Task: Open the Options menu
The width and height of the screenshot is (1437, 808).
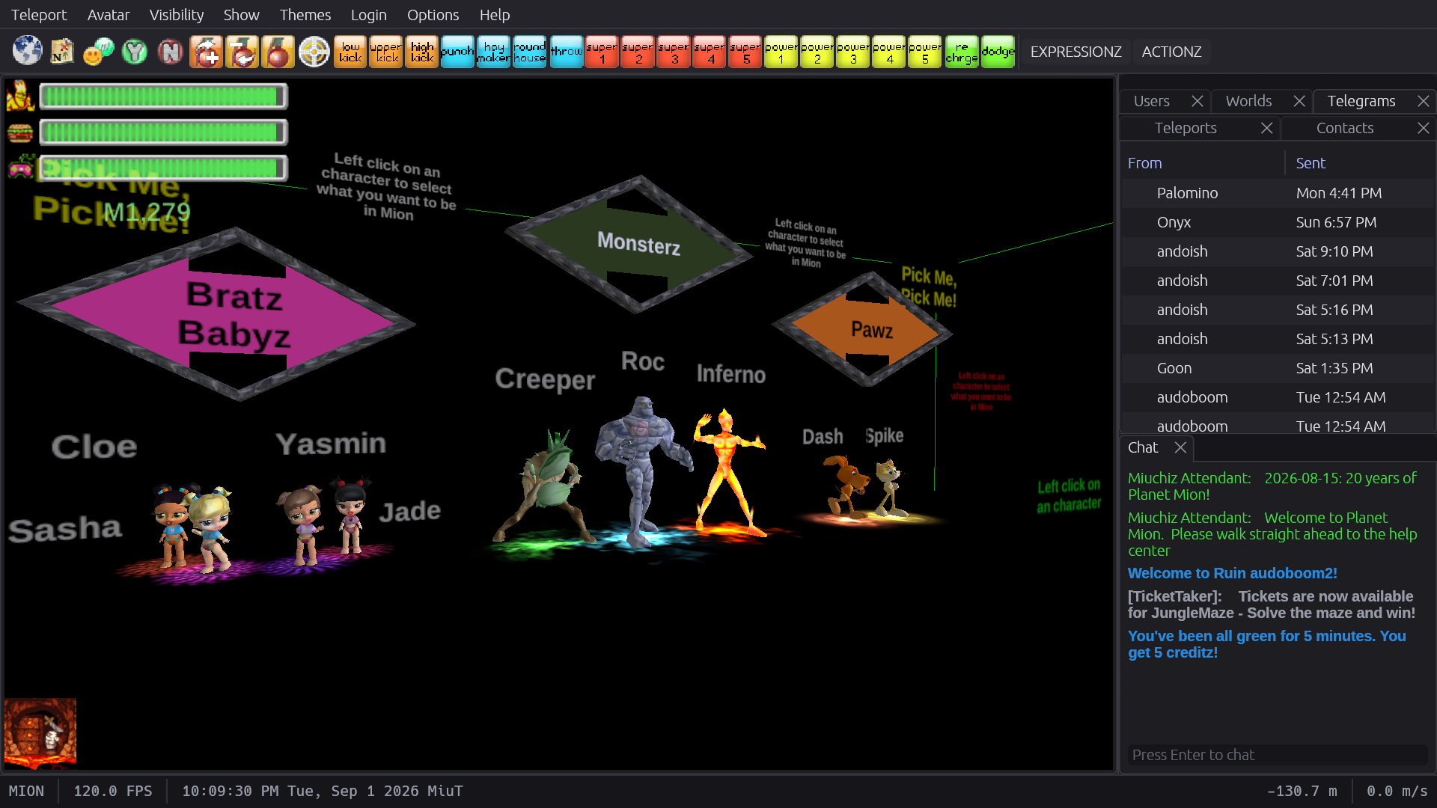Action: (433, 15)
